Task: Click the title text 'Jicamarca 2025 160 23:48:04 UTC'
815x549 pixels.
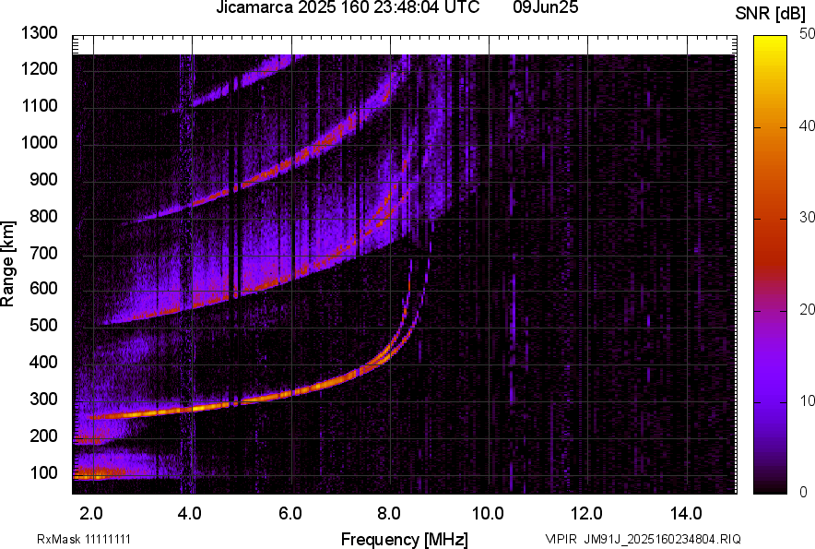Action: (348, 7)
